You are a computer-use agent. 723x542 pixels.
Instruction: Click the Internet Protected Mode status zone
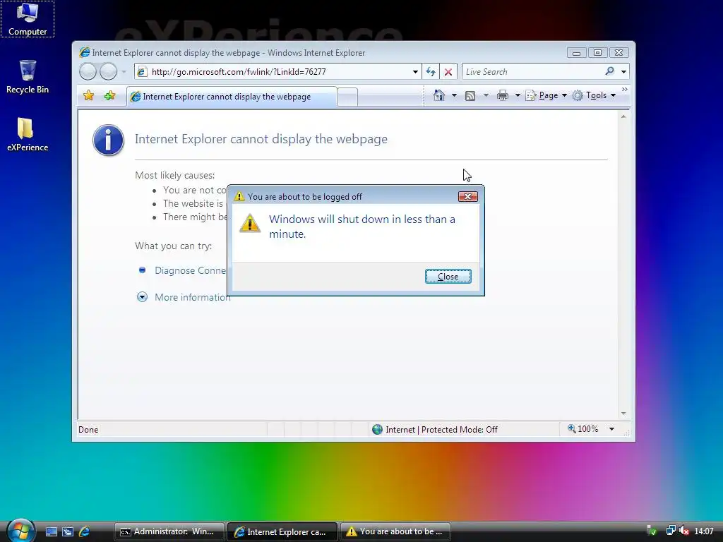pyautogui.click(x=434, y=430)
